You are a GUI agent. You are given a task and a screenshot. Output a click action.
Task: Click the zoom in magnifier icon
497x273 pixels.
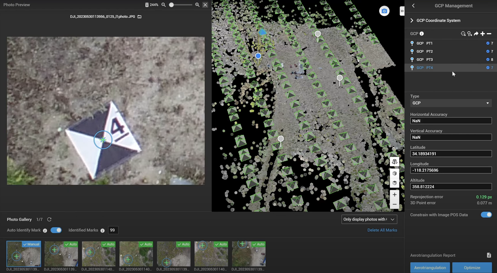coord(197,5)
